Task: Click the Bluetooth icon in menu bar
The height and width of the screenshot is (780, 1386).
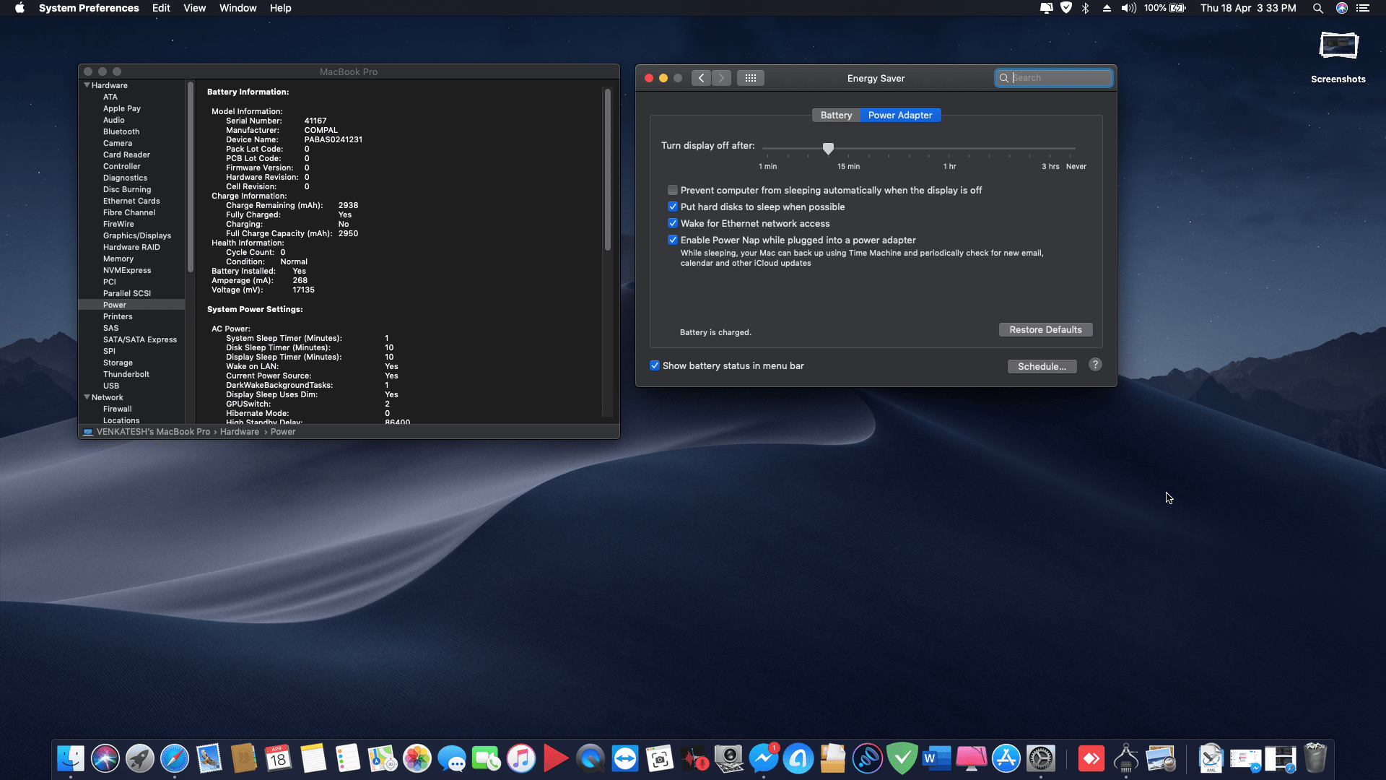Action: pos(1085,8)
